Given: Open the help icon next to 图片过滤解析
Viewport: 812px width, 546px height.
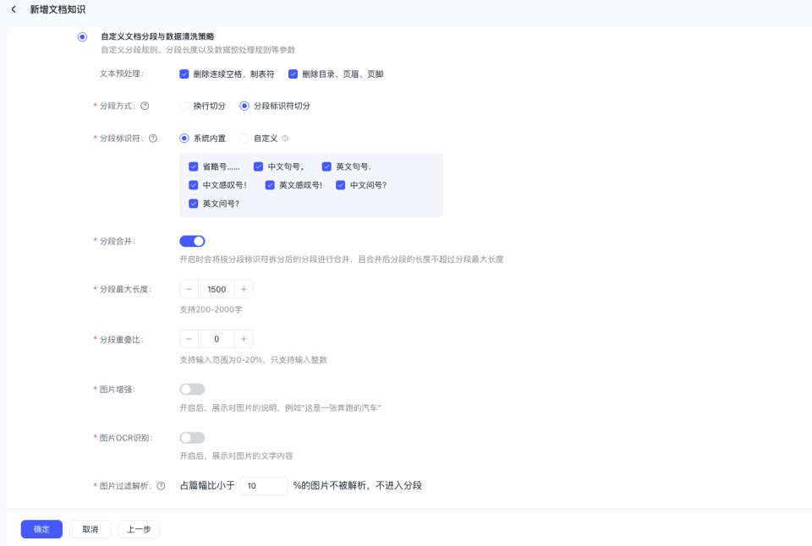Looking at the screenshot, I should click(x=161, y=486).
